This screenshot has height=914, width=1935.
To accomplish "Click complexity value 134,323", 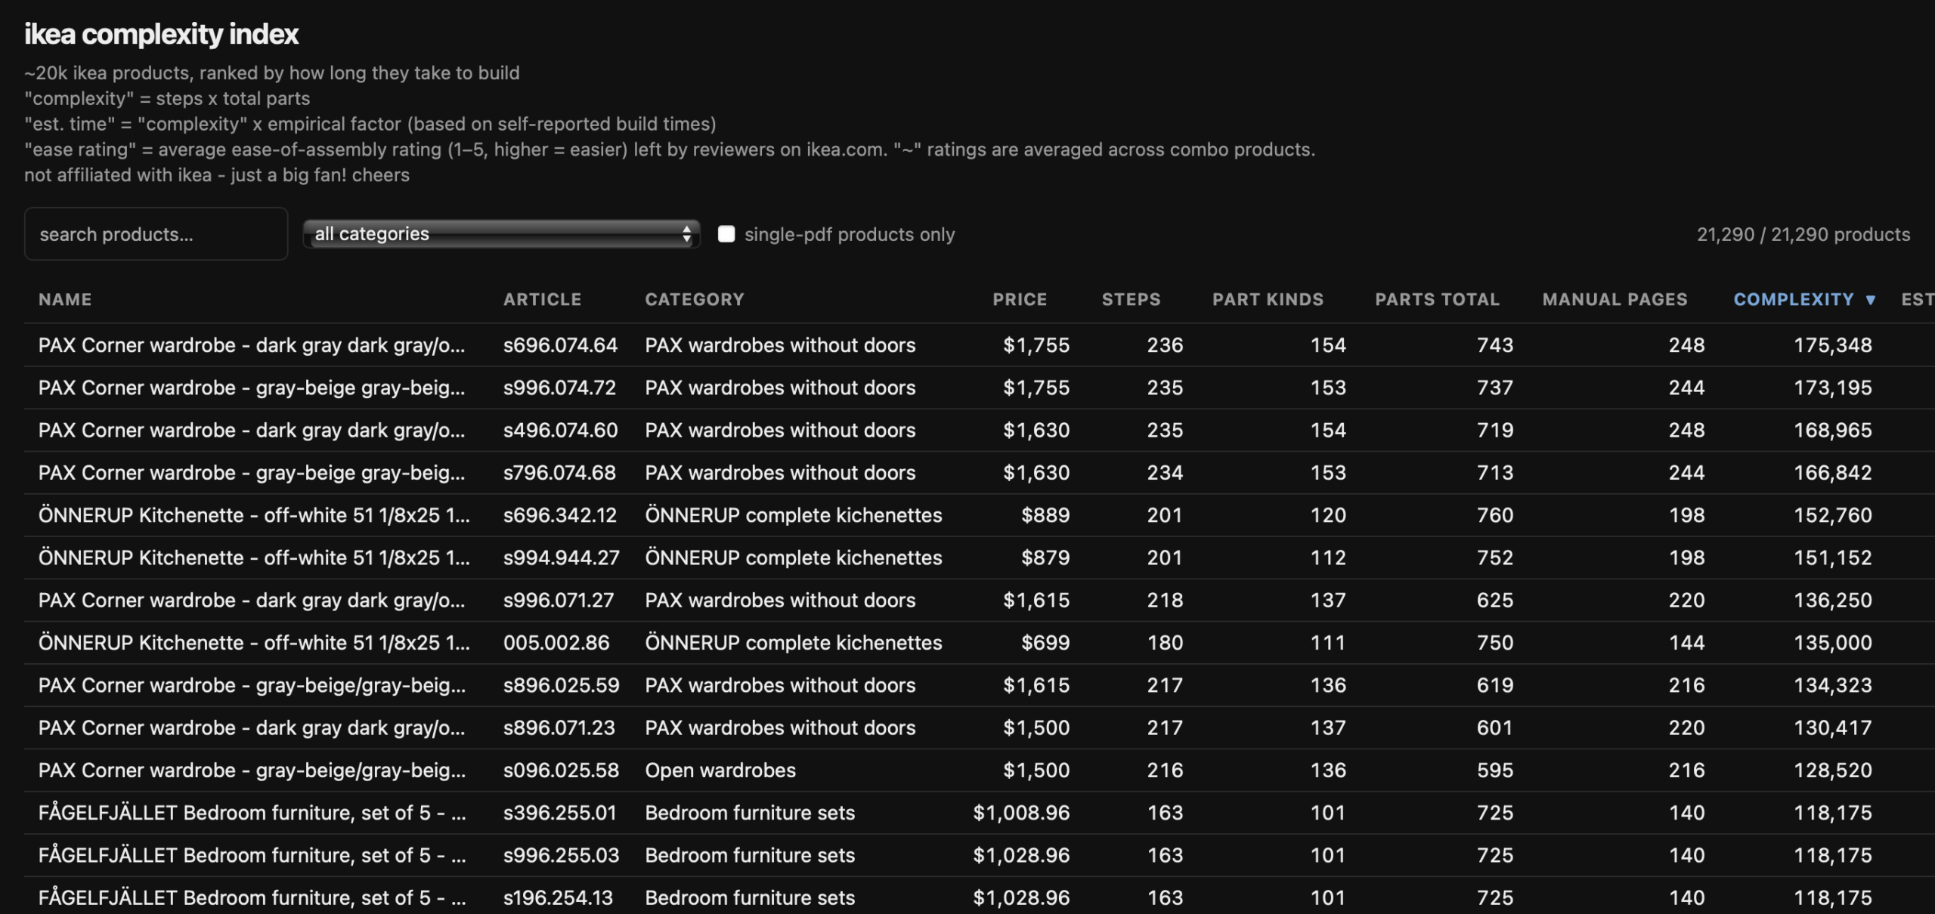I will point(1833,685).
